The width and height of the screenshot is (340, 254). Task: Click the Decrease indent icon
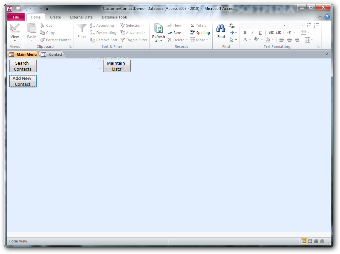(278, 33)
